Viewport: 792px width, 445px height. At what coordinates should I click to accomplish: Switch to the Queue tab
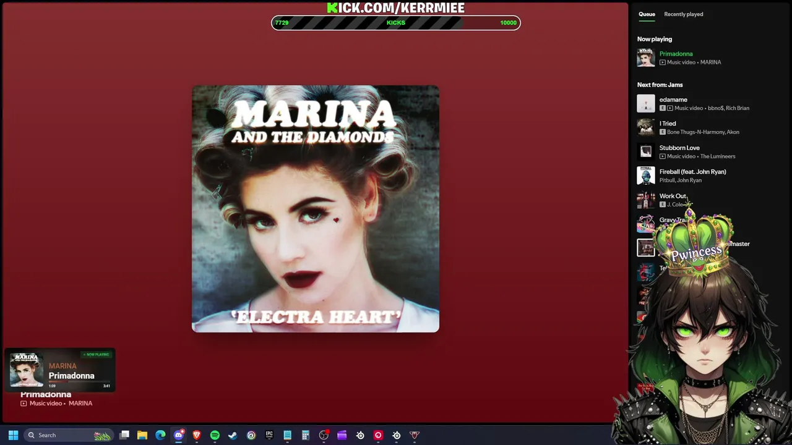click(647, 14)
